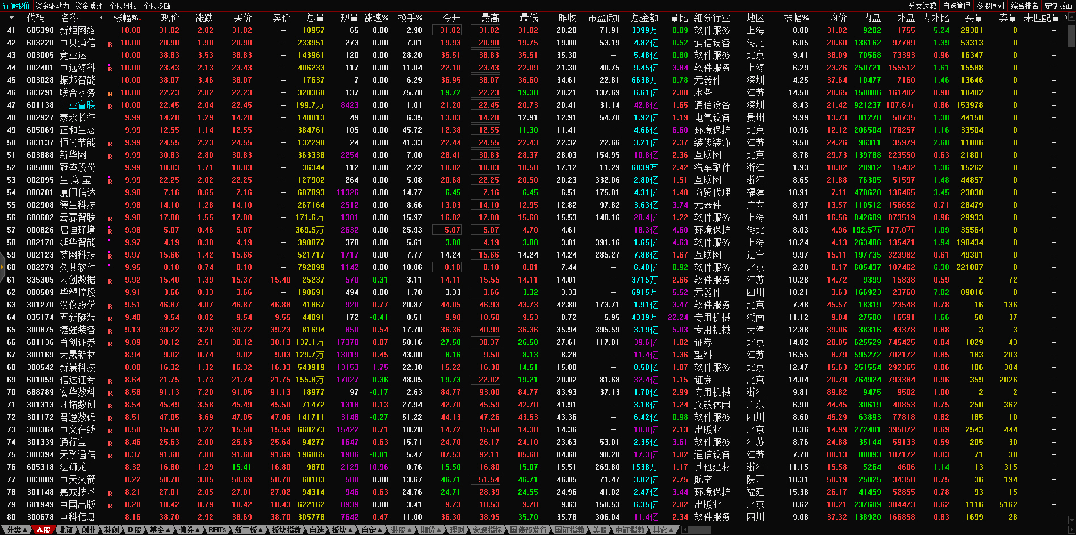
Task: Switch to the 个股诊断 tab
Action: 157,6
